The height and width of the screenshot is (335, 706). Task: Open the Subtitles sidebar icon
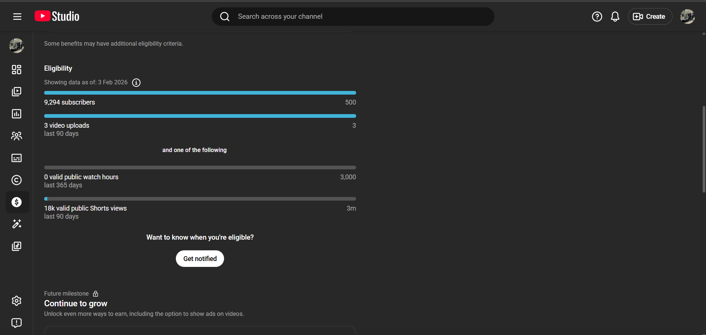pos(17,158)
